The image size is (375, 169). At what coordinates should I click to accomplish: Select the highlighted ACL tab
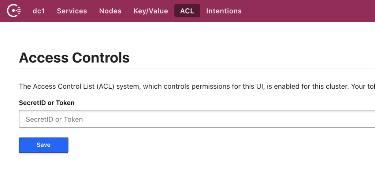(187, 11)
